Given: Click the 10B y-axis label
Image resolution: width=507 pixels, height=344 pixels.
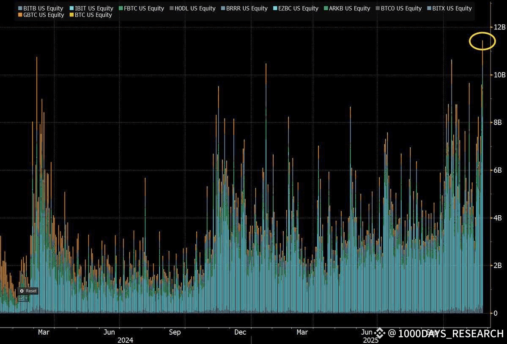Looking at the screenshot, I should [499, 75].
